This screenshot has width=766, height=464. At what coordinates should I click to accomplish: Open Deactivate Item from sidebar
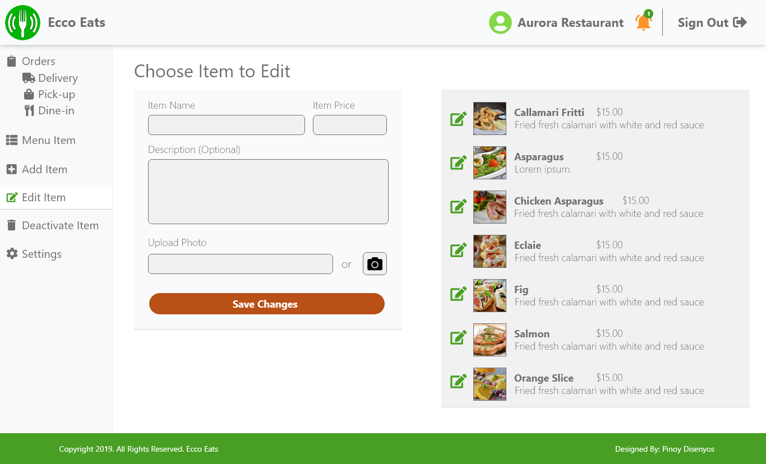[x=60, y=225]
